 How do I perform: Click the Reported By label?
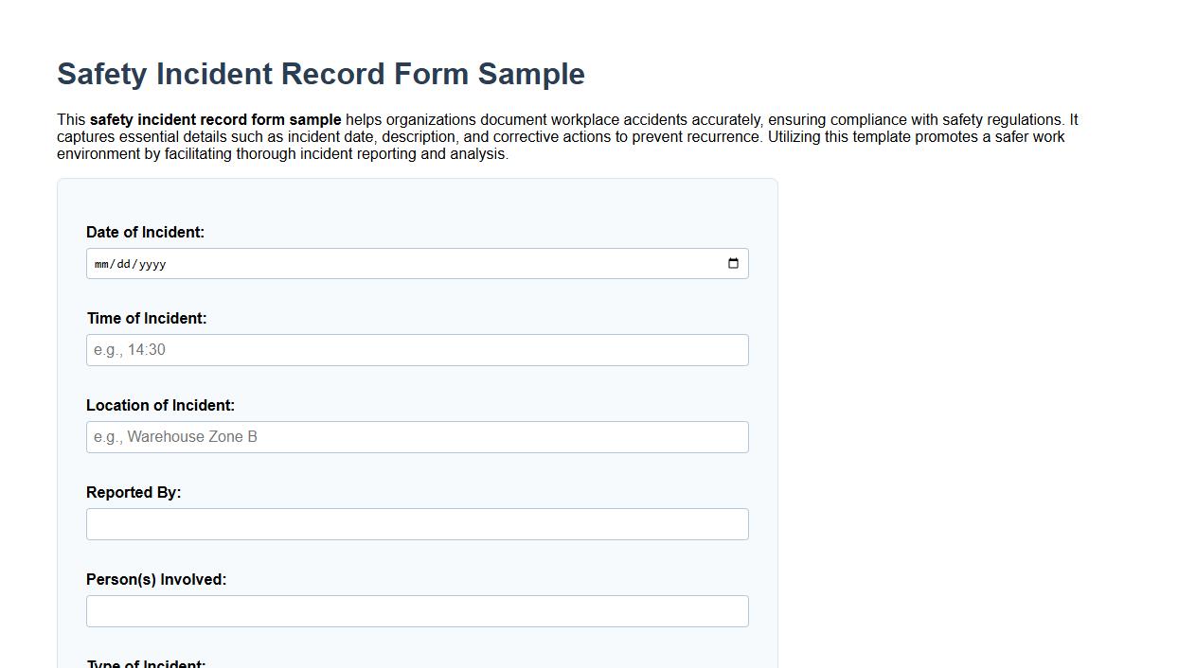click(134, 492)
